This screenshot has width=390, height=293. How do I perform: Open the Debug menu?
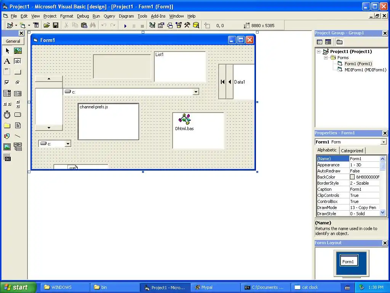tap(83, 16)
